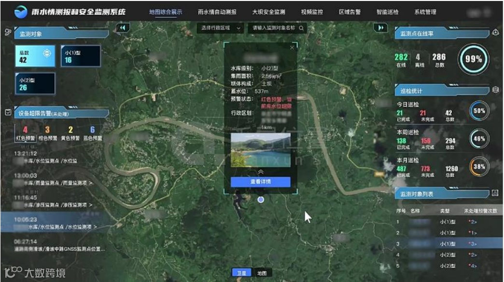Click the 未处理预警次数 column header
The height and width of the screenshot is (282, 504).
coord(480,211)
